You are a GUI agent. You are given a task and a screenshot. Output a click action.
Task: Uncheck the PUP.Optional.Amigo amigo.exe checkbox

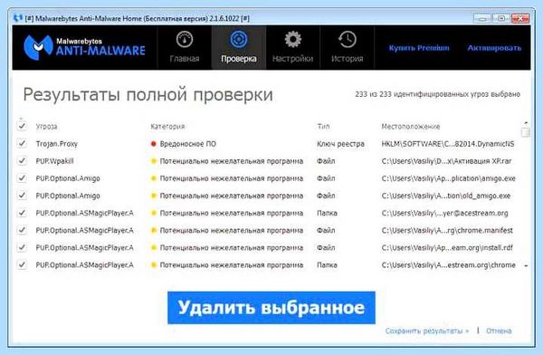point(22,177)
